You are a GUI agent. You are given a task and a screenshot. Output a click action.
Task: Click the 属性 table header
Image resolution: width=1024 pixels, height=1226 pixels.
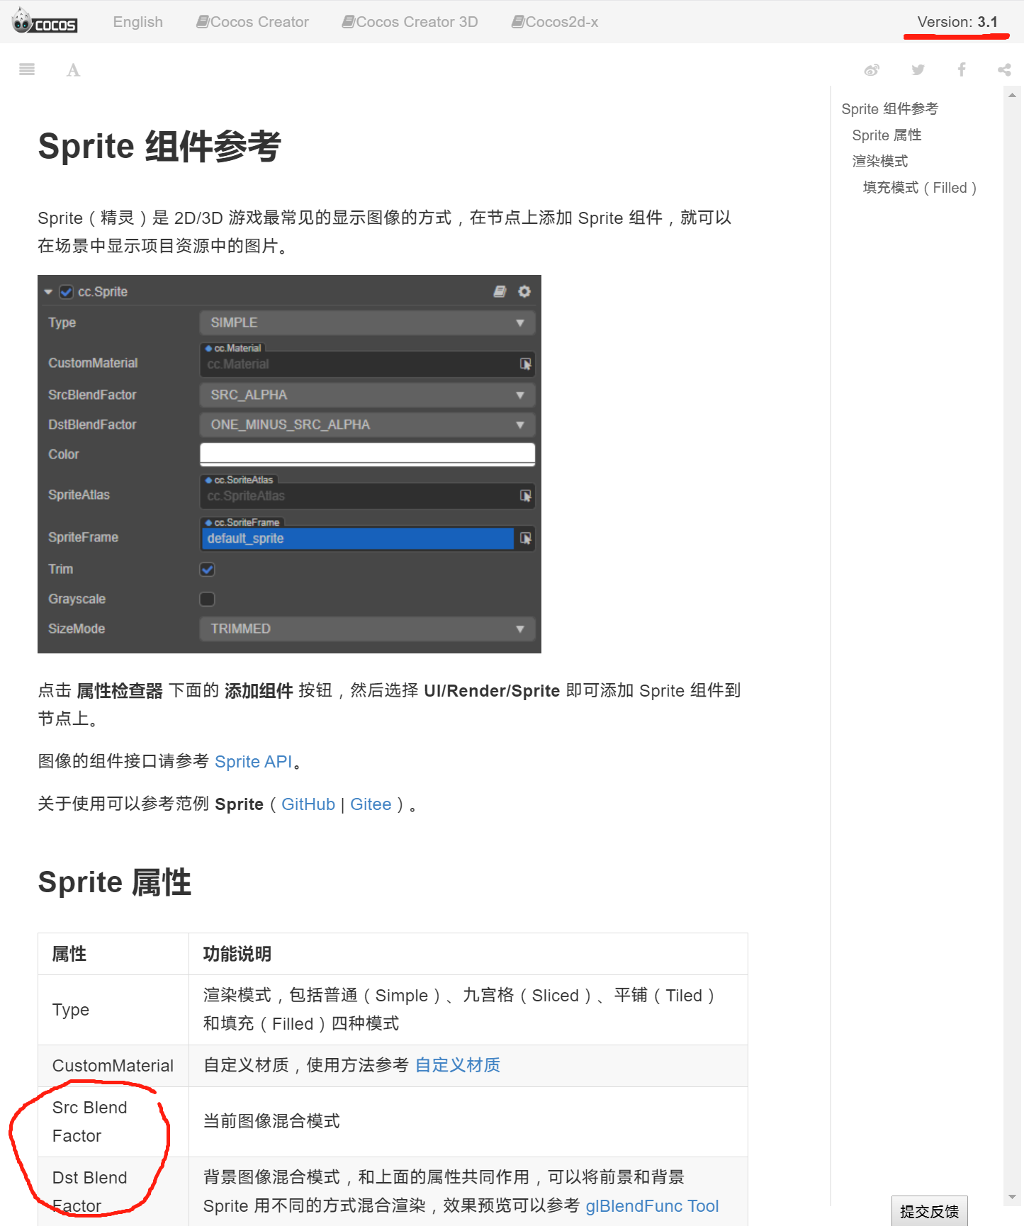(113, 954)
